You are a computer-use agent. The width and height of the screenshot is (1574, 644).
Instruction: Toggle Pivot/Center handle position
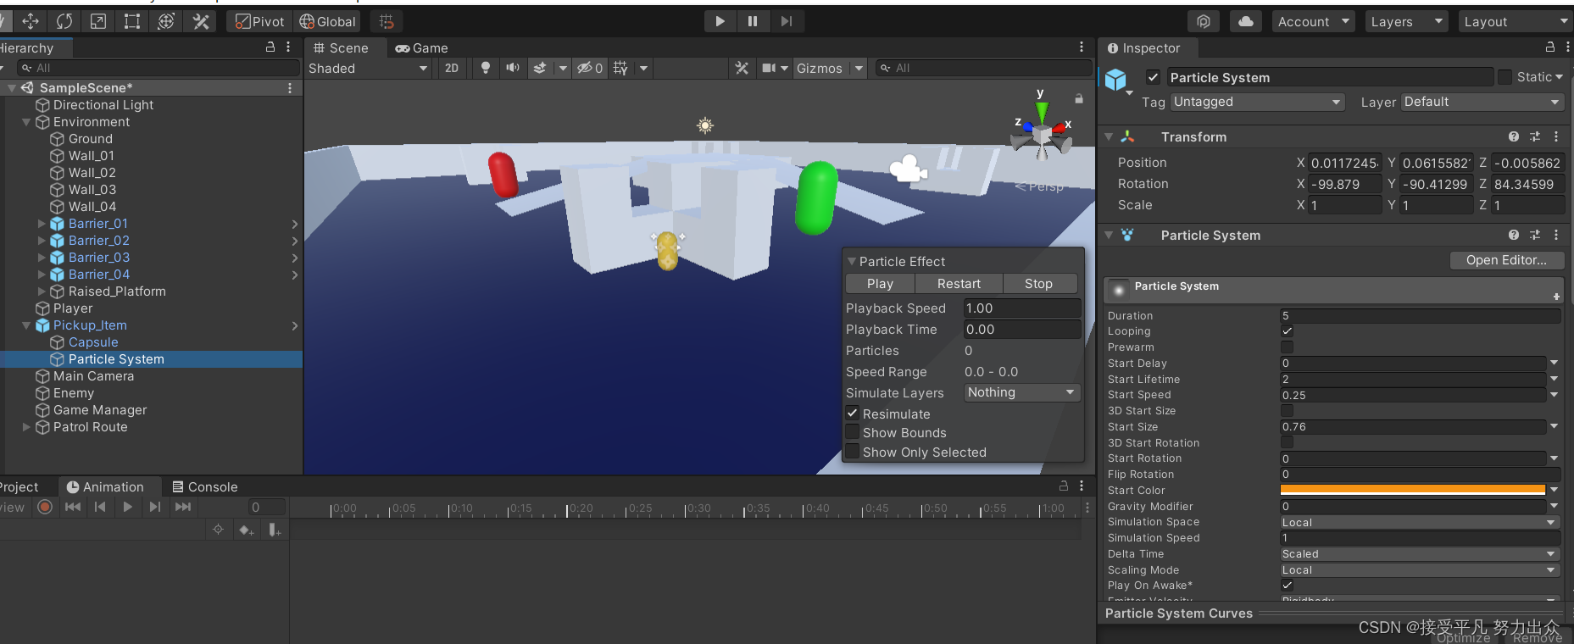[259, 21]
